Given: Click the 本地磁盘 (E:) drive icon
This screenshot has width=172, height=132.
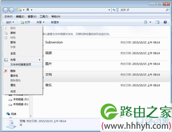Looking at the screenshot, I should click(10, 105).
